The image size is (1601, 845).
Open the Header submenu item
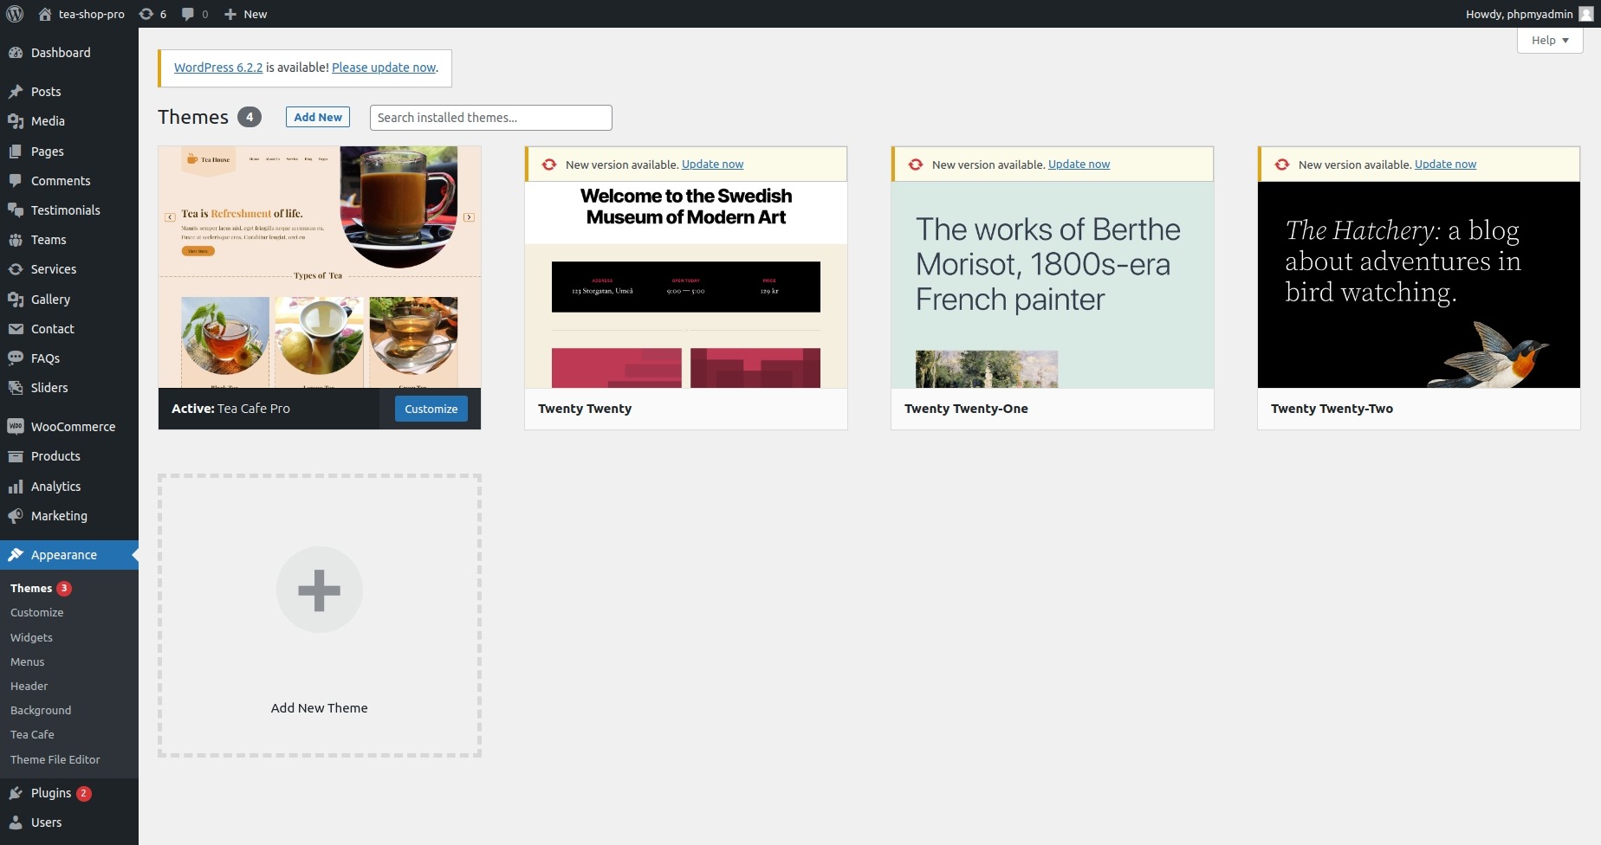pos(29,686)
